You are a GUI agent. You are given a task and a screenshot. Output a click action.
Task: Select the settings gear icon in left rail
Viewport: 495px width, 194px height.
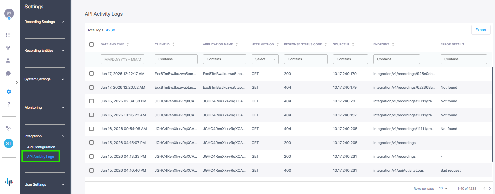coord(9,92)
